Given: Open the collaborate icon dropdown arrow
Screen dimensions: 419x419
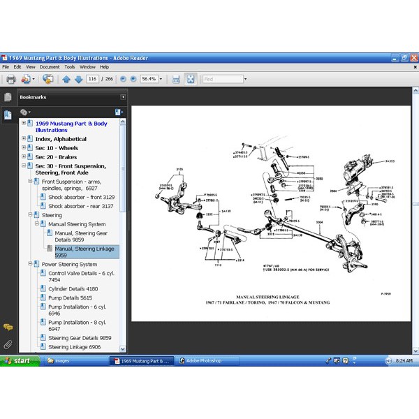Looking at the screenshot, I should click(x=34, y=79).
